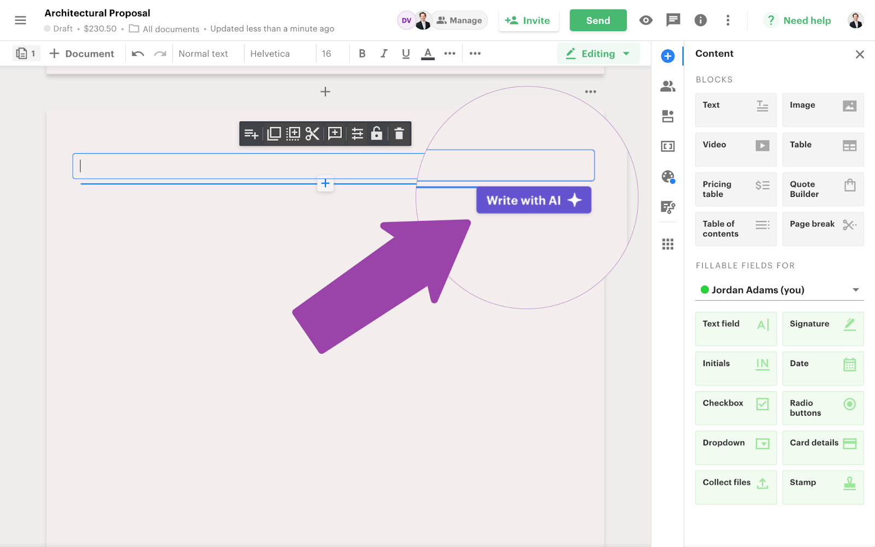Select the cut scissors icon in block toolbar
Image resolution: width=875 pixels, height=547 pixels.
coord(312,133)
